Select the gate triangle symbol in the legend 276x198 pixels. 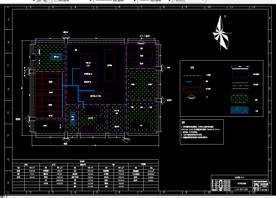point(191,96)
